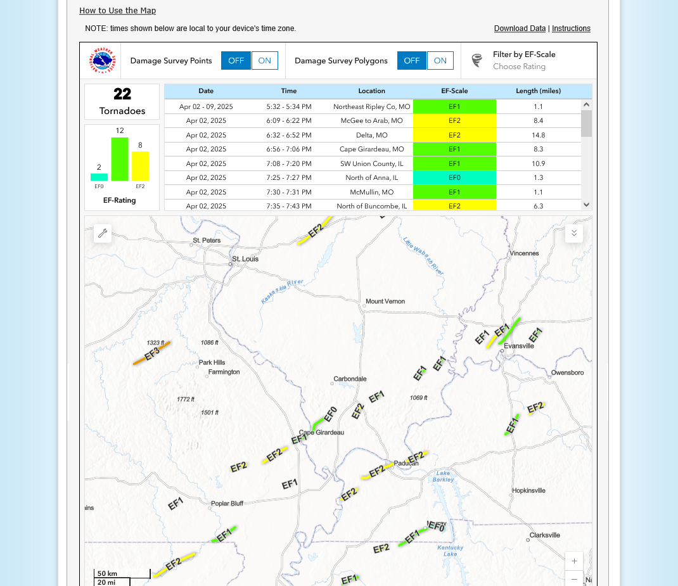678x586 pixels.
Task: Click Hopkinsville label on map
Action: click(528, 490)
